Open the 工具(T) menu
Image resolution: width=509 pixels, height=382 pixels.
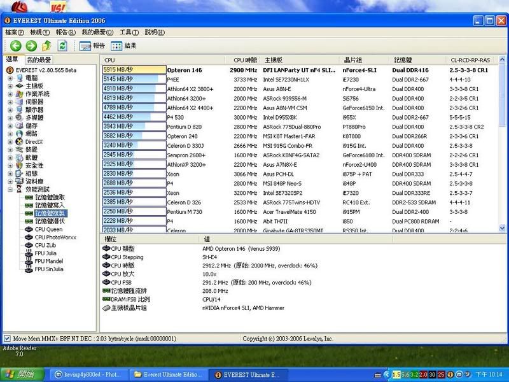pos(129,32)
